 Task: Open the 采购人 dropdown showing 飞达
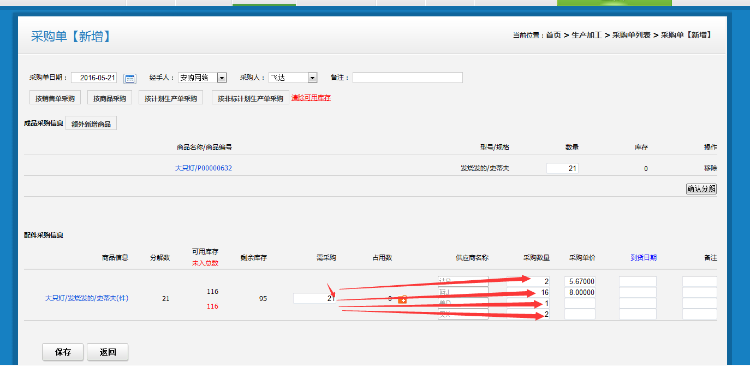click(312, 78)
